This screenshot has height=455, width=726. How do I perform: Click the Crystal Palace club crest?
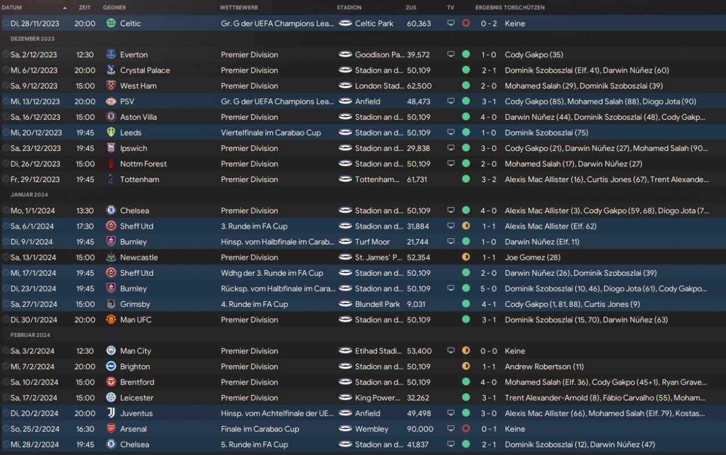pos(111,70)
